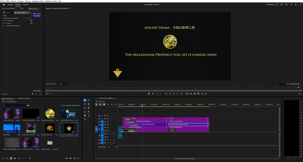Step back one frame in Program monitor
The width and height of the screenshot is (303, 162).
[x=170, y=94]
